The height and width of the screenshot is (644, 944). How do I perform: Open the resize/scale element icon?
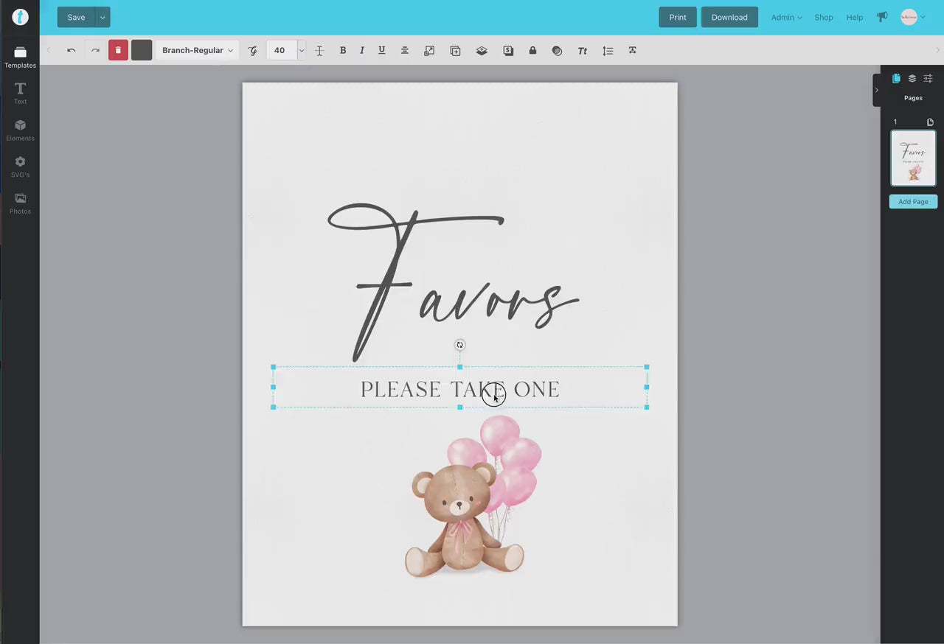(429, 50)
